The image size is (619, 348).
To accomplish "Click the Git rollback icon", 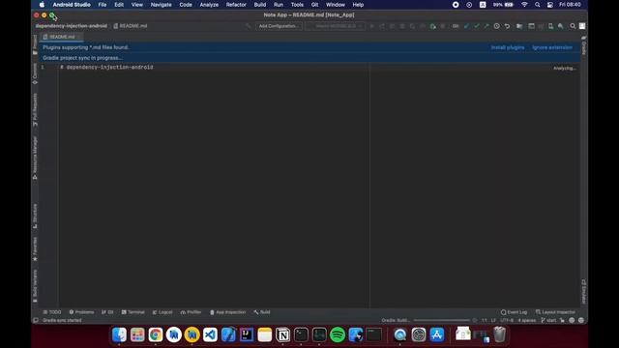I will 507,26.
